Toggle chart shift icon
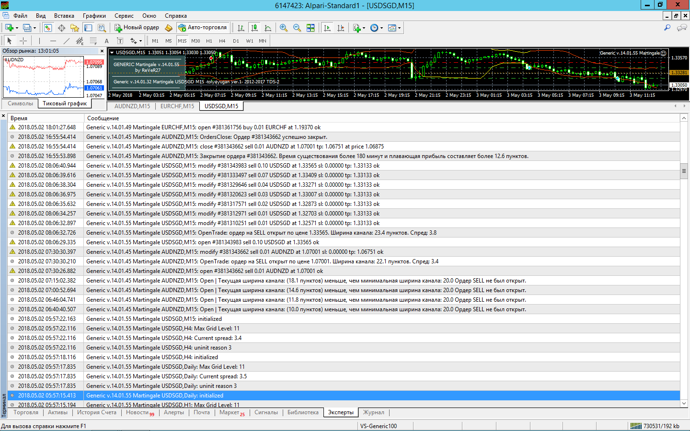 coord(341,28)
